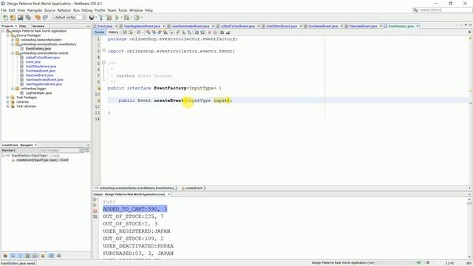The height and width of the screenshot is (266, 473).
Task: Expand the Test Libraries node
Action: [8, 106]
